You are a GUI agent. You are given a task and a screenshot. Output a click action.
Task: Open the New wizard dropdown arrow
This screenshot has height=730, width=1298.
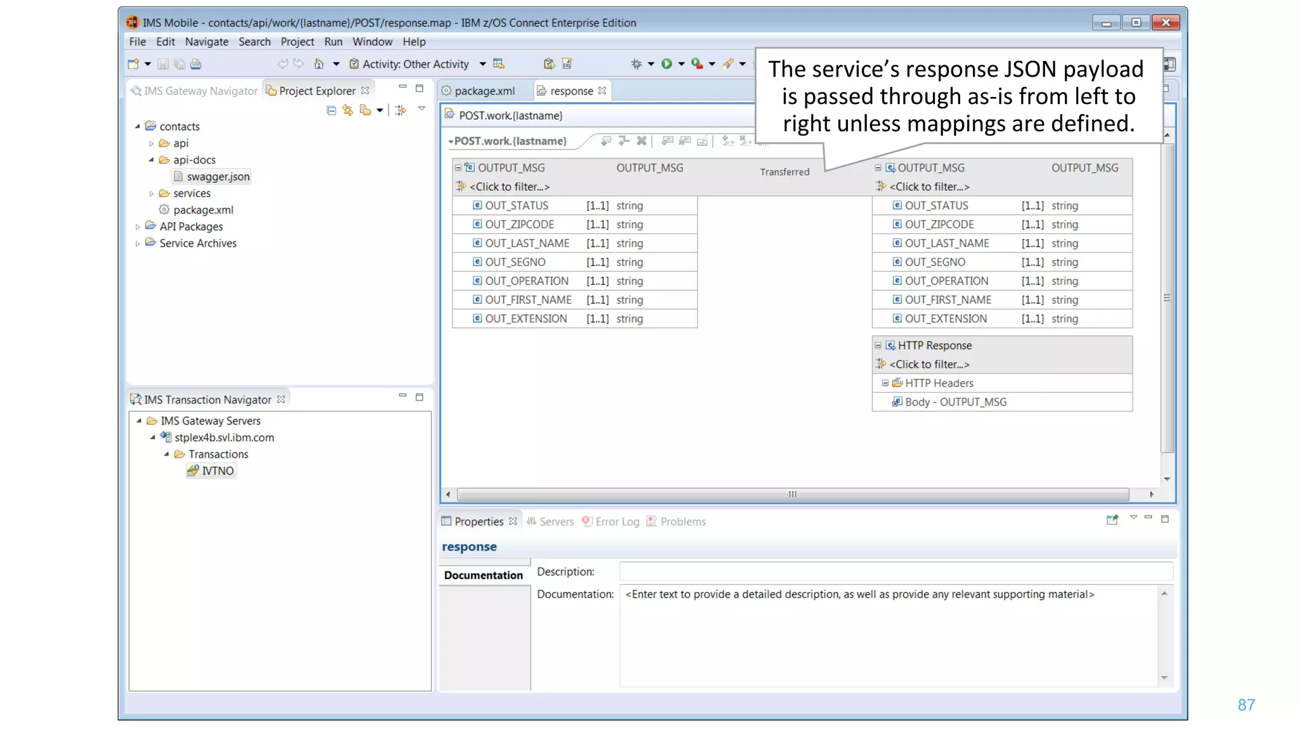tap(148, 64)
